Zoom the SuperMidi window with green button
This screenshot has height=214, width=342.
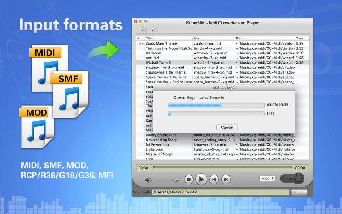click(x=146, y=21)
